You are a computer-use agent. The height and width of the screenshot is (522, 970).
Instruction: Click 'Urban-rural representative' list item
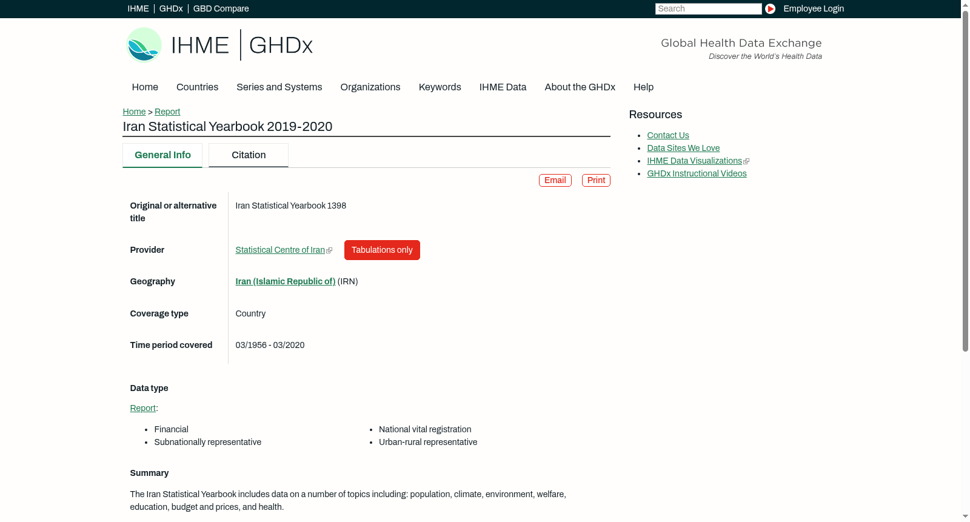click(x=428, y=442)
